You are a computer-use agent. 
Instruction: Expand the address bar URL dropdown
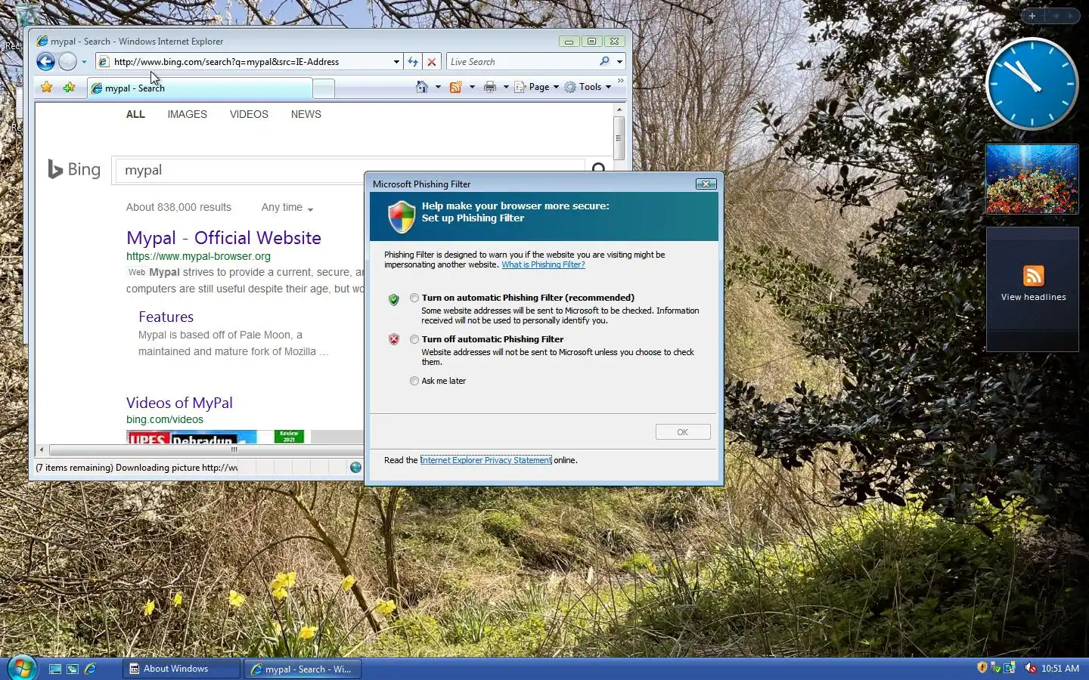(x=396, y=62)
